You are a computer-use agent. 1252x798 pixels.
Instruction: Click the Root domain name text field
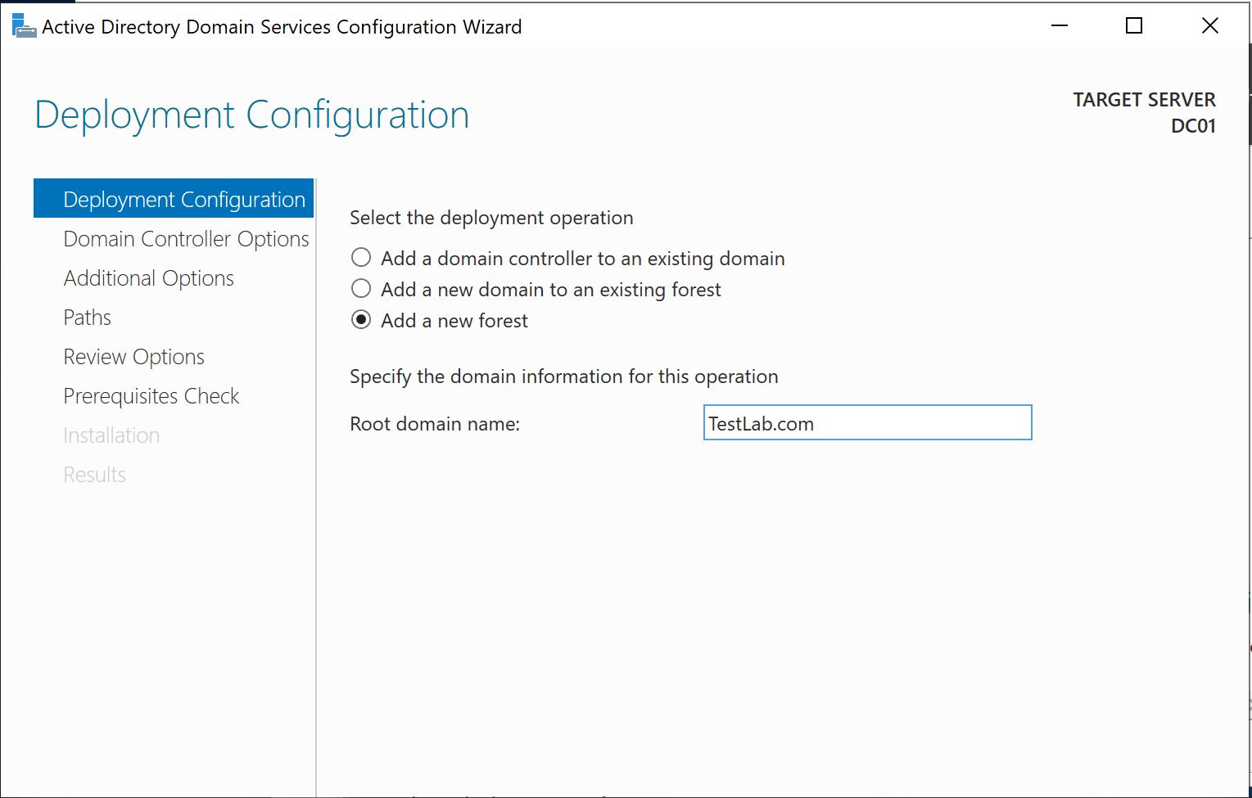point(866,423)
